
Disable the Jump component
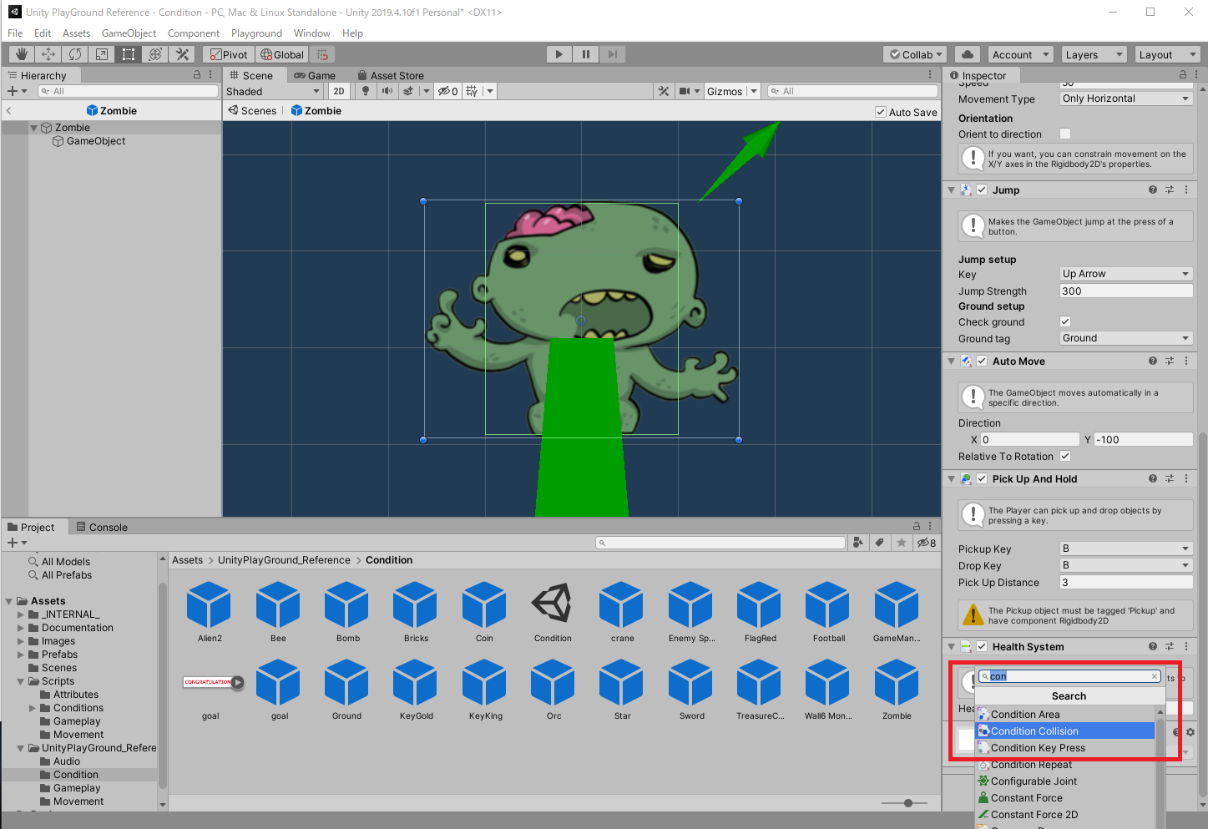click(x=982, y=190)
